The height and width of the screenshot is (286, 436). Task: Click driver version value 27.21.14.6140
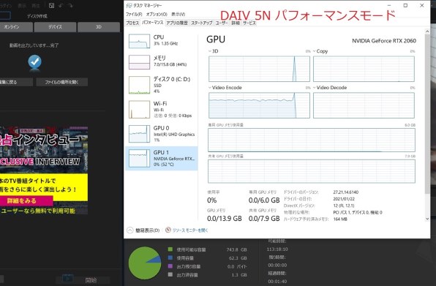click(345, 192)
